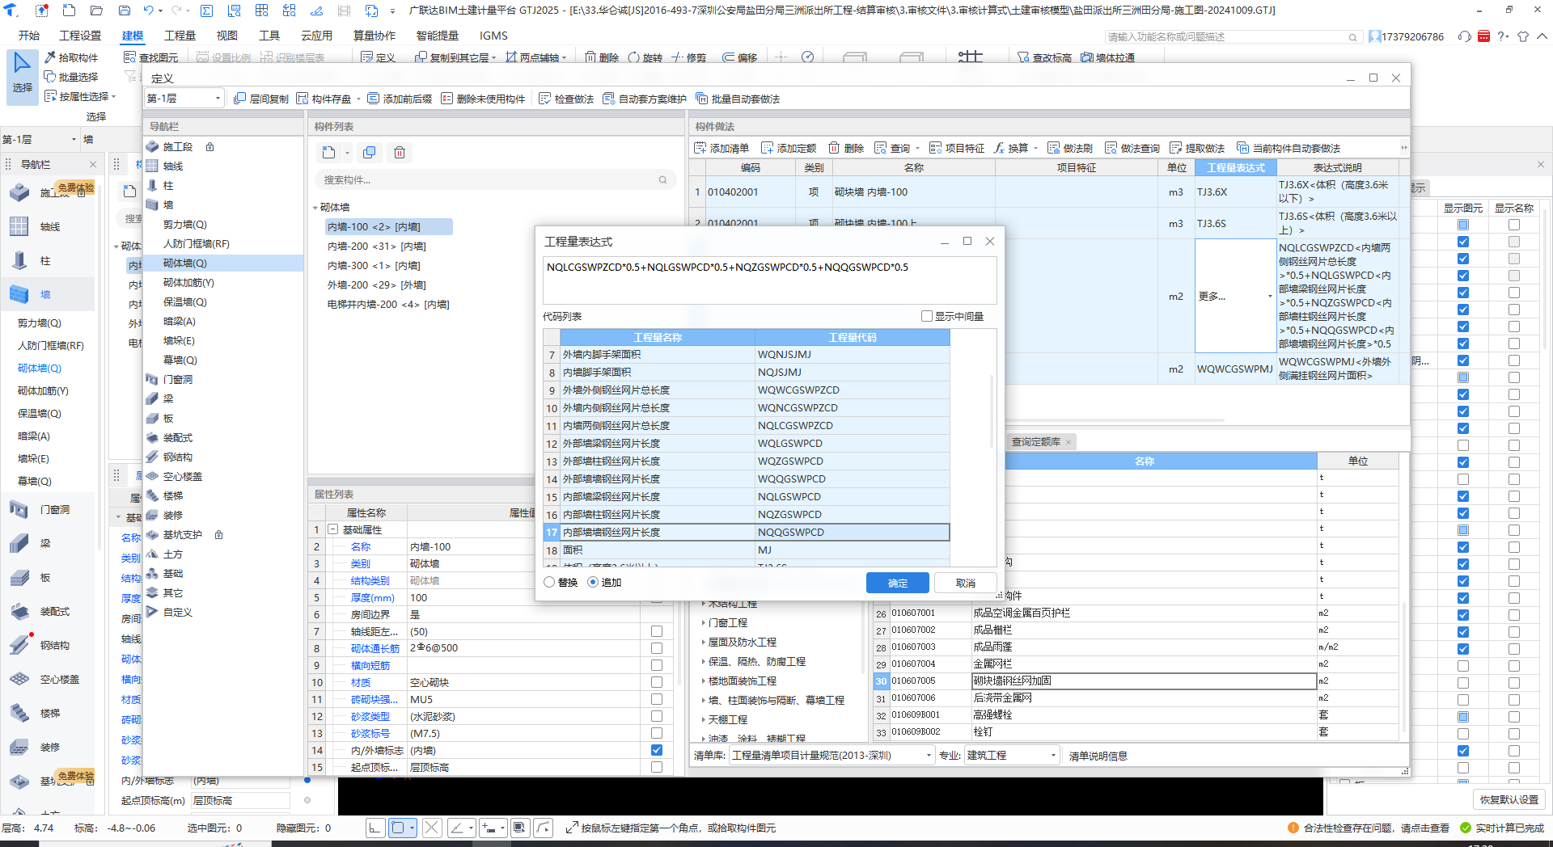Tick the checkbox in 砂浆标号 property row
Screen dimensions: 1553x847
point(657,733)
